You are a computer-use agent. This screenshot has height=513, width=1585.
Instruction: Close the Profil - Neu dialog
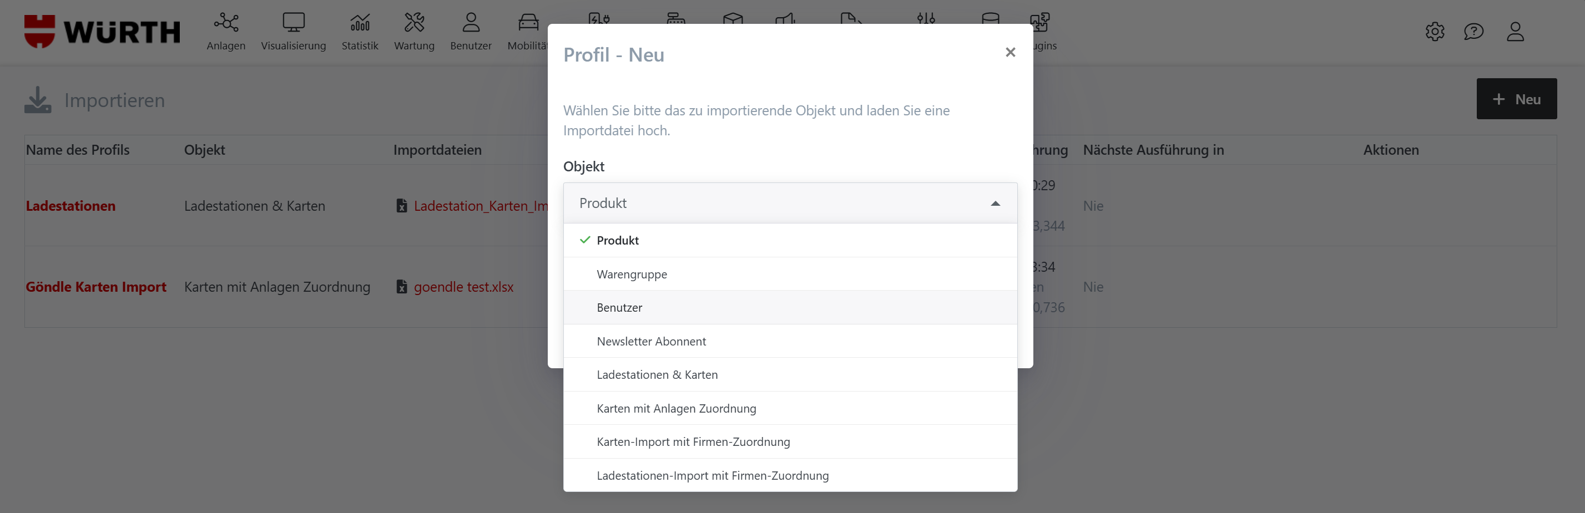tap(1009, 52)
